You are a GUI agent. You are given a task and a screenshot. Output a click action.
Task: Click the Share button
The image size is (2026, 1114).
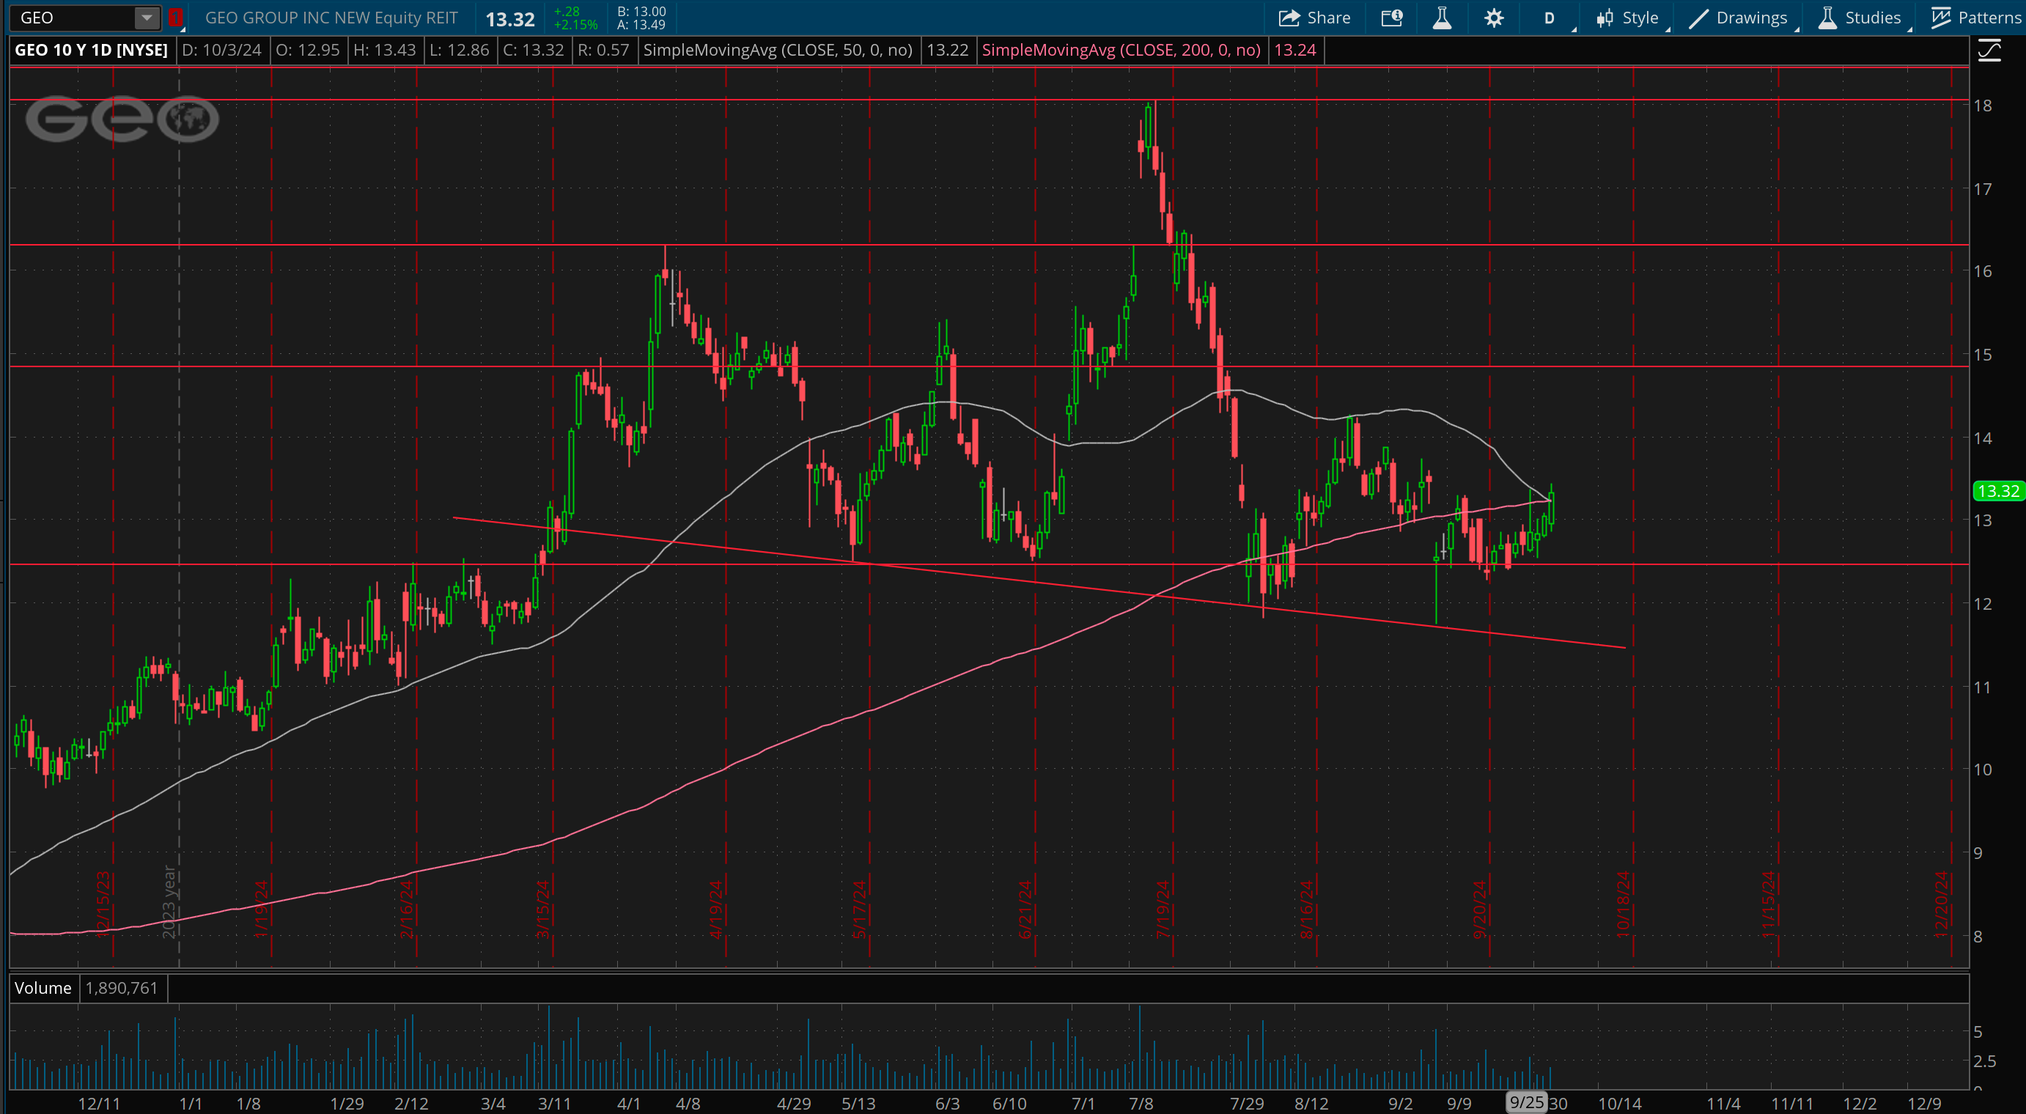tap(1314, 18)
